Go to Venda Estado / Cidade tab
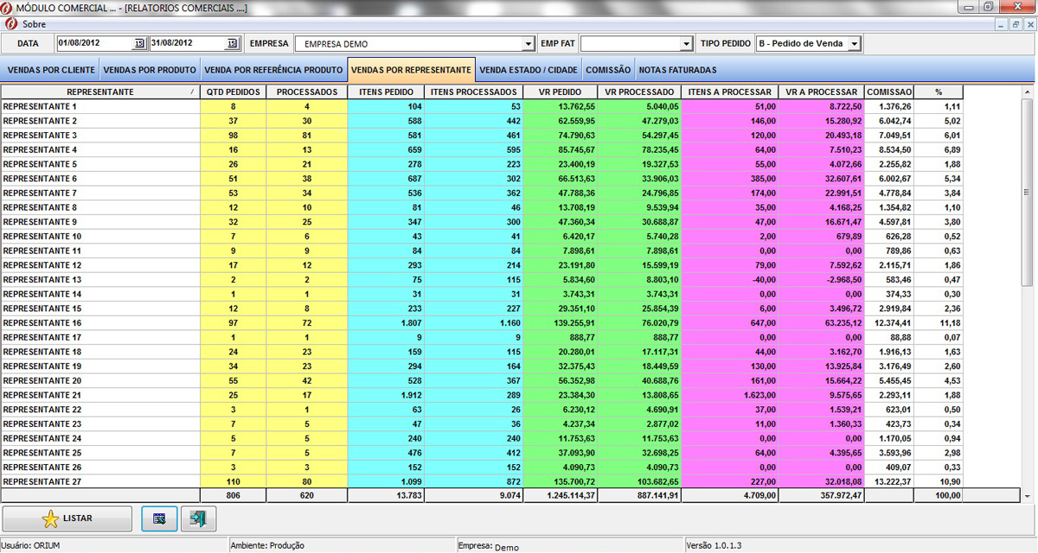This screenshot has height=553, width=1038. click(x=528, y=70)
